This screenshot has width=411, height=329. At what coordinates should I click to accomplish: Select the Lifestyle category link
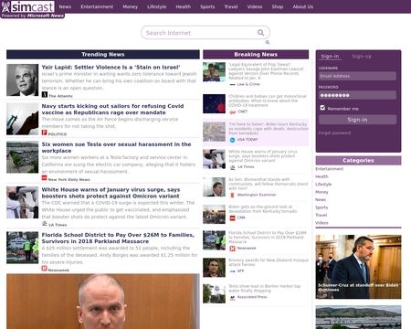[x=323, y=185]
